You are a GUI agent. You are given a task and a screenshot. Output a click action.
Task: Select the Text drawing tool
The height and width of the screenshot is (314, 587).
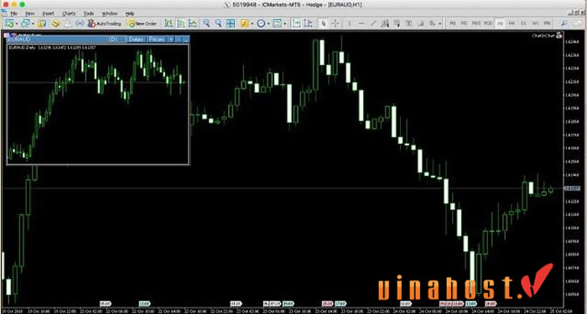click(x=409, y=23)
